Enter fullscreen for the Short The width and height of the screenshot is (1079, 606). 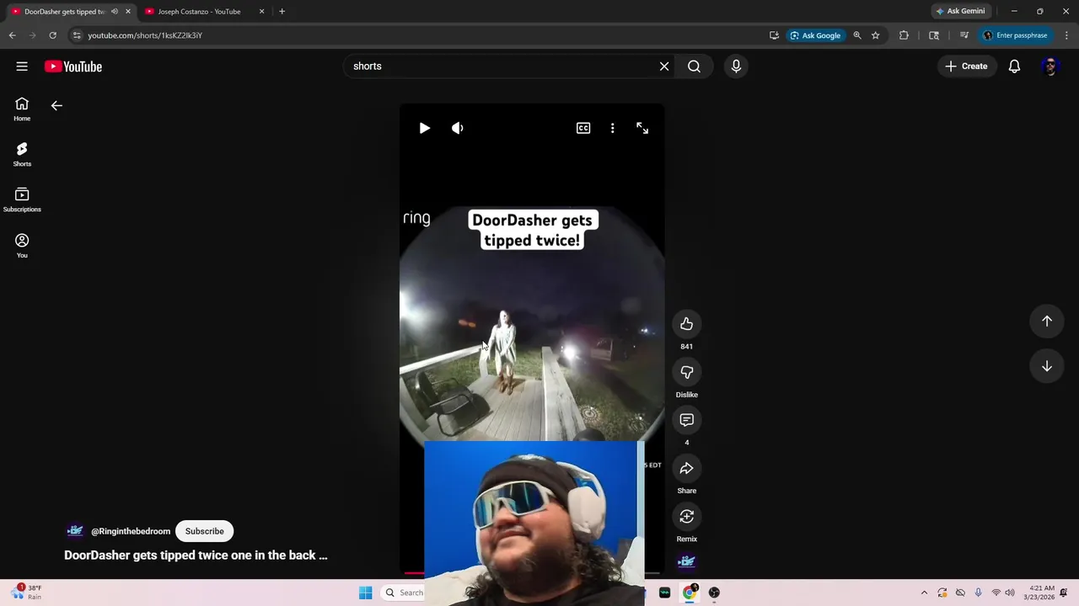[x=642, y=128]
